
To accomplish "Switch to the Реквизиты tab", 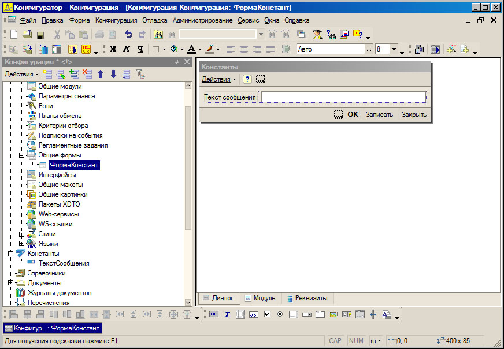I will (307, 298).
